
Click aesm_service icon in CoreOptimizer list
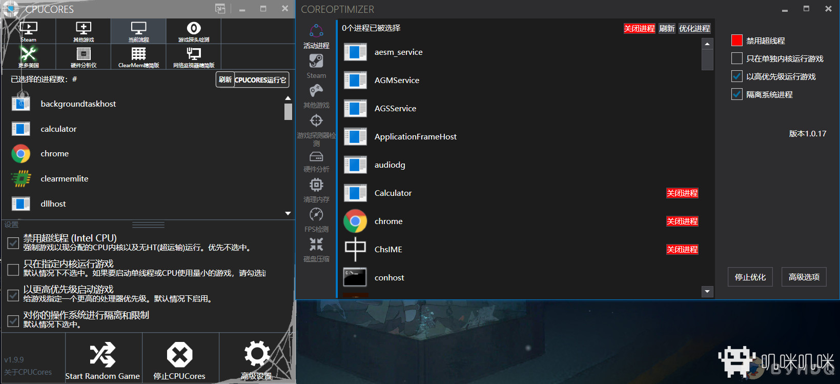(x=355, y=52)
